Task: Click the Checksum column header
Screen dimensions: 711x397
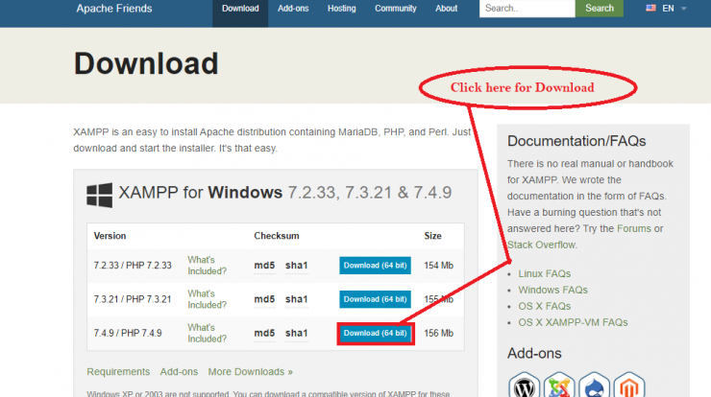Action: point(276,236)
